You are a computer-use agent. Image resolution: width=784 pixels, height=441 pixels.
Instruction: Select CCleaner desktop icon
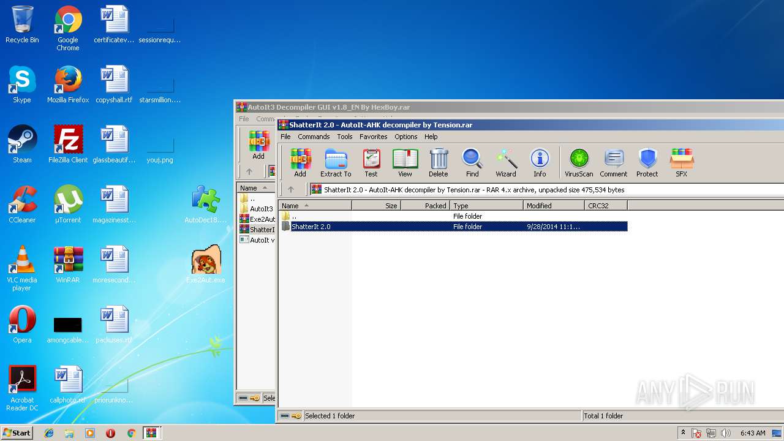pos(22,205)
